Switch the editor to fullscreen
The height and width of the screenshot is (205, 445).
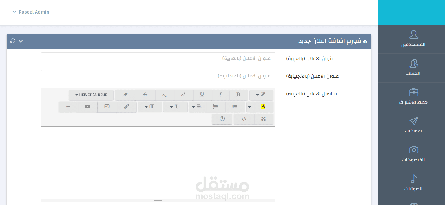coord(263,119)
